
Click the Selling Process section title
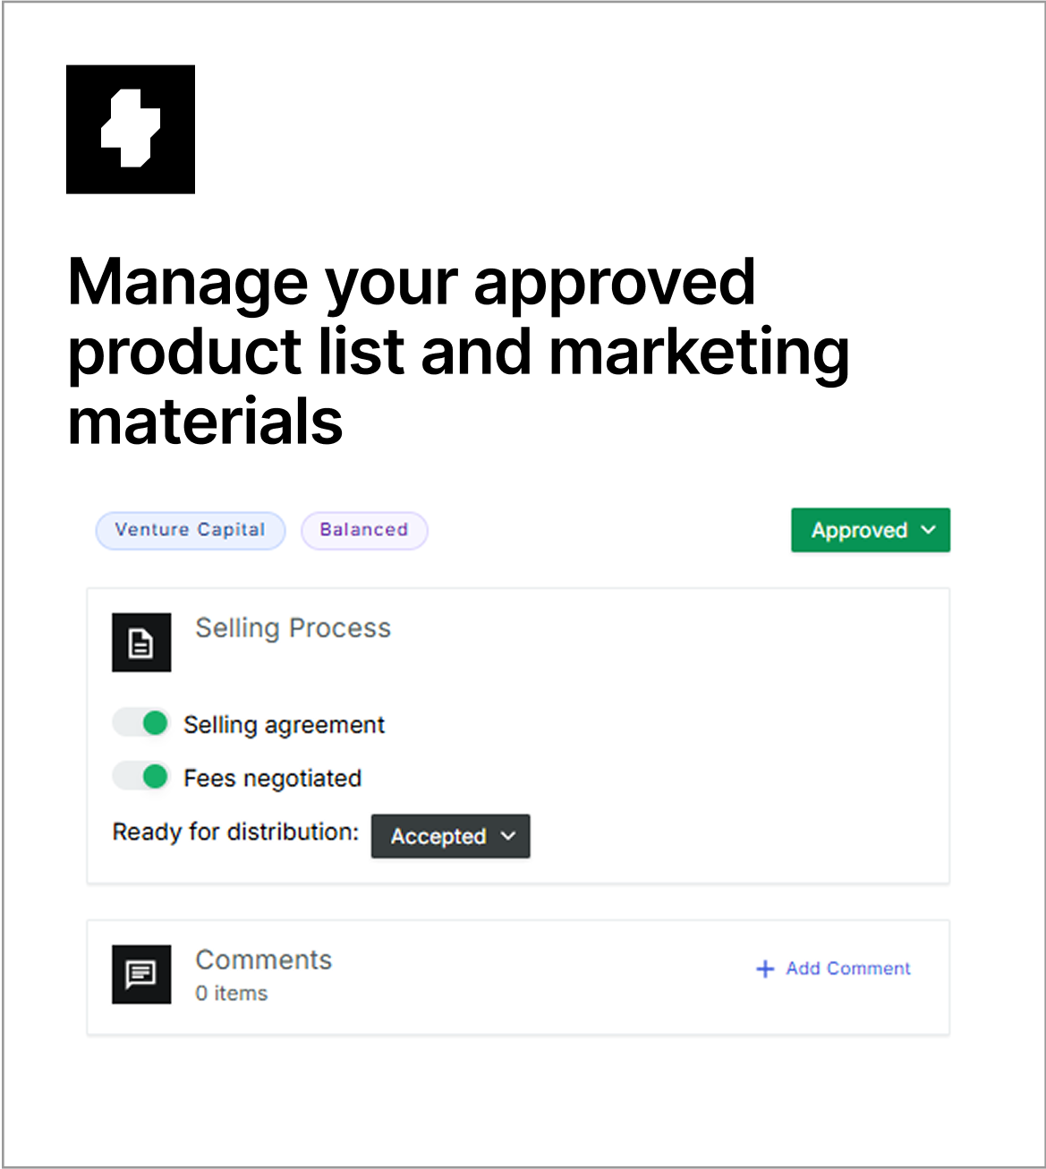pyautogui.click(x=293, y=628)
